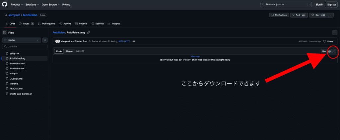Click the Sign in link
This screenshot has width=340, height=140.
click(x=319, y=5)
